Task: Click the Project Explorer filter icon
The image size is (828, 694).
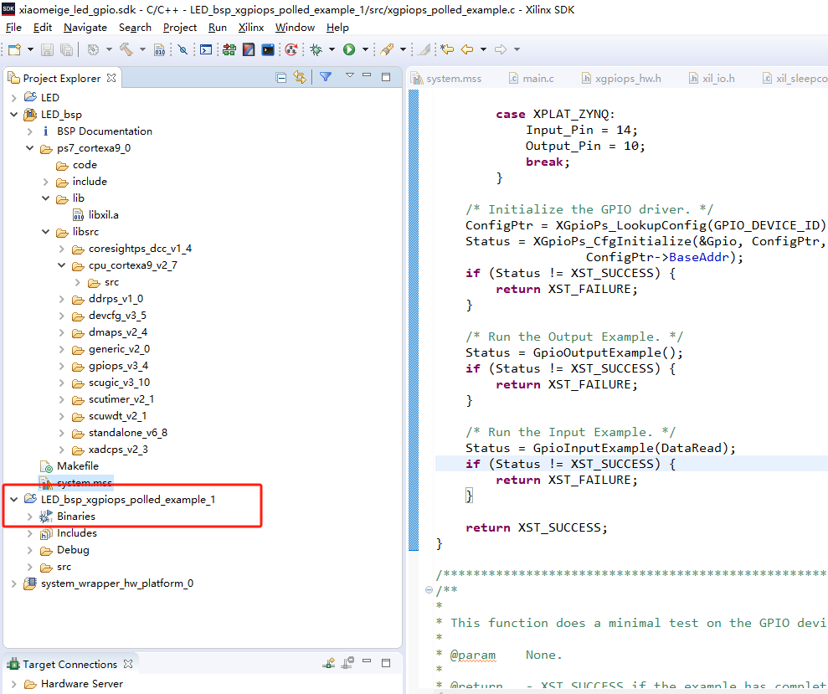Action: (326, 77)
